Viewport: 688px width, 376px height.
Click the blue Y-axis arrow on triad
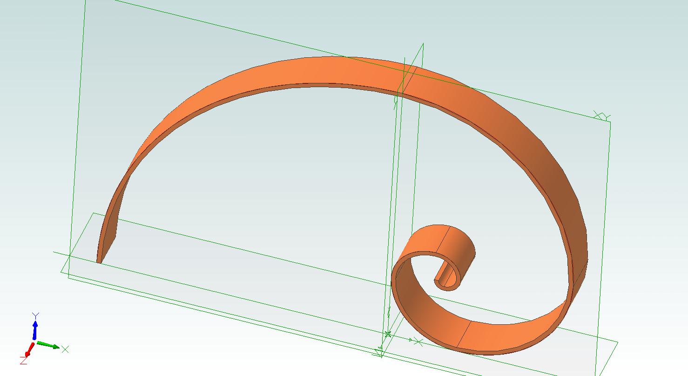35,328
